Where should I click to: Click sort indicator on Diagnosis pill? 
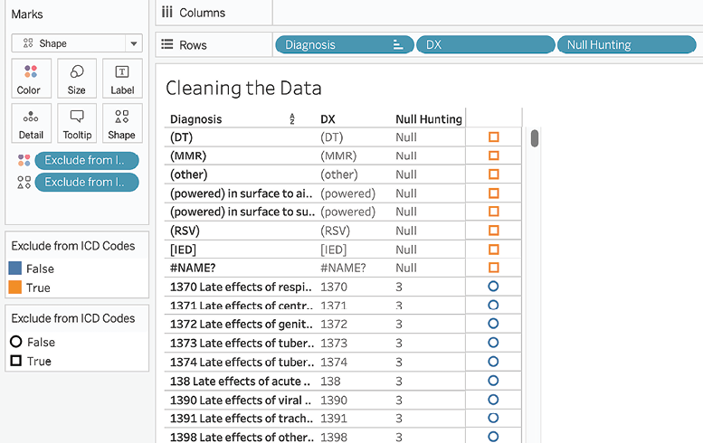(398, 44)
